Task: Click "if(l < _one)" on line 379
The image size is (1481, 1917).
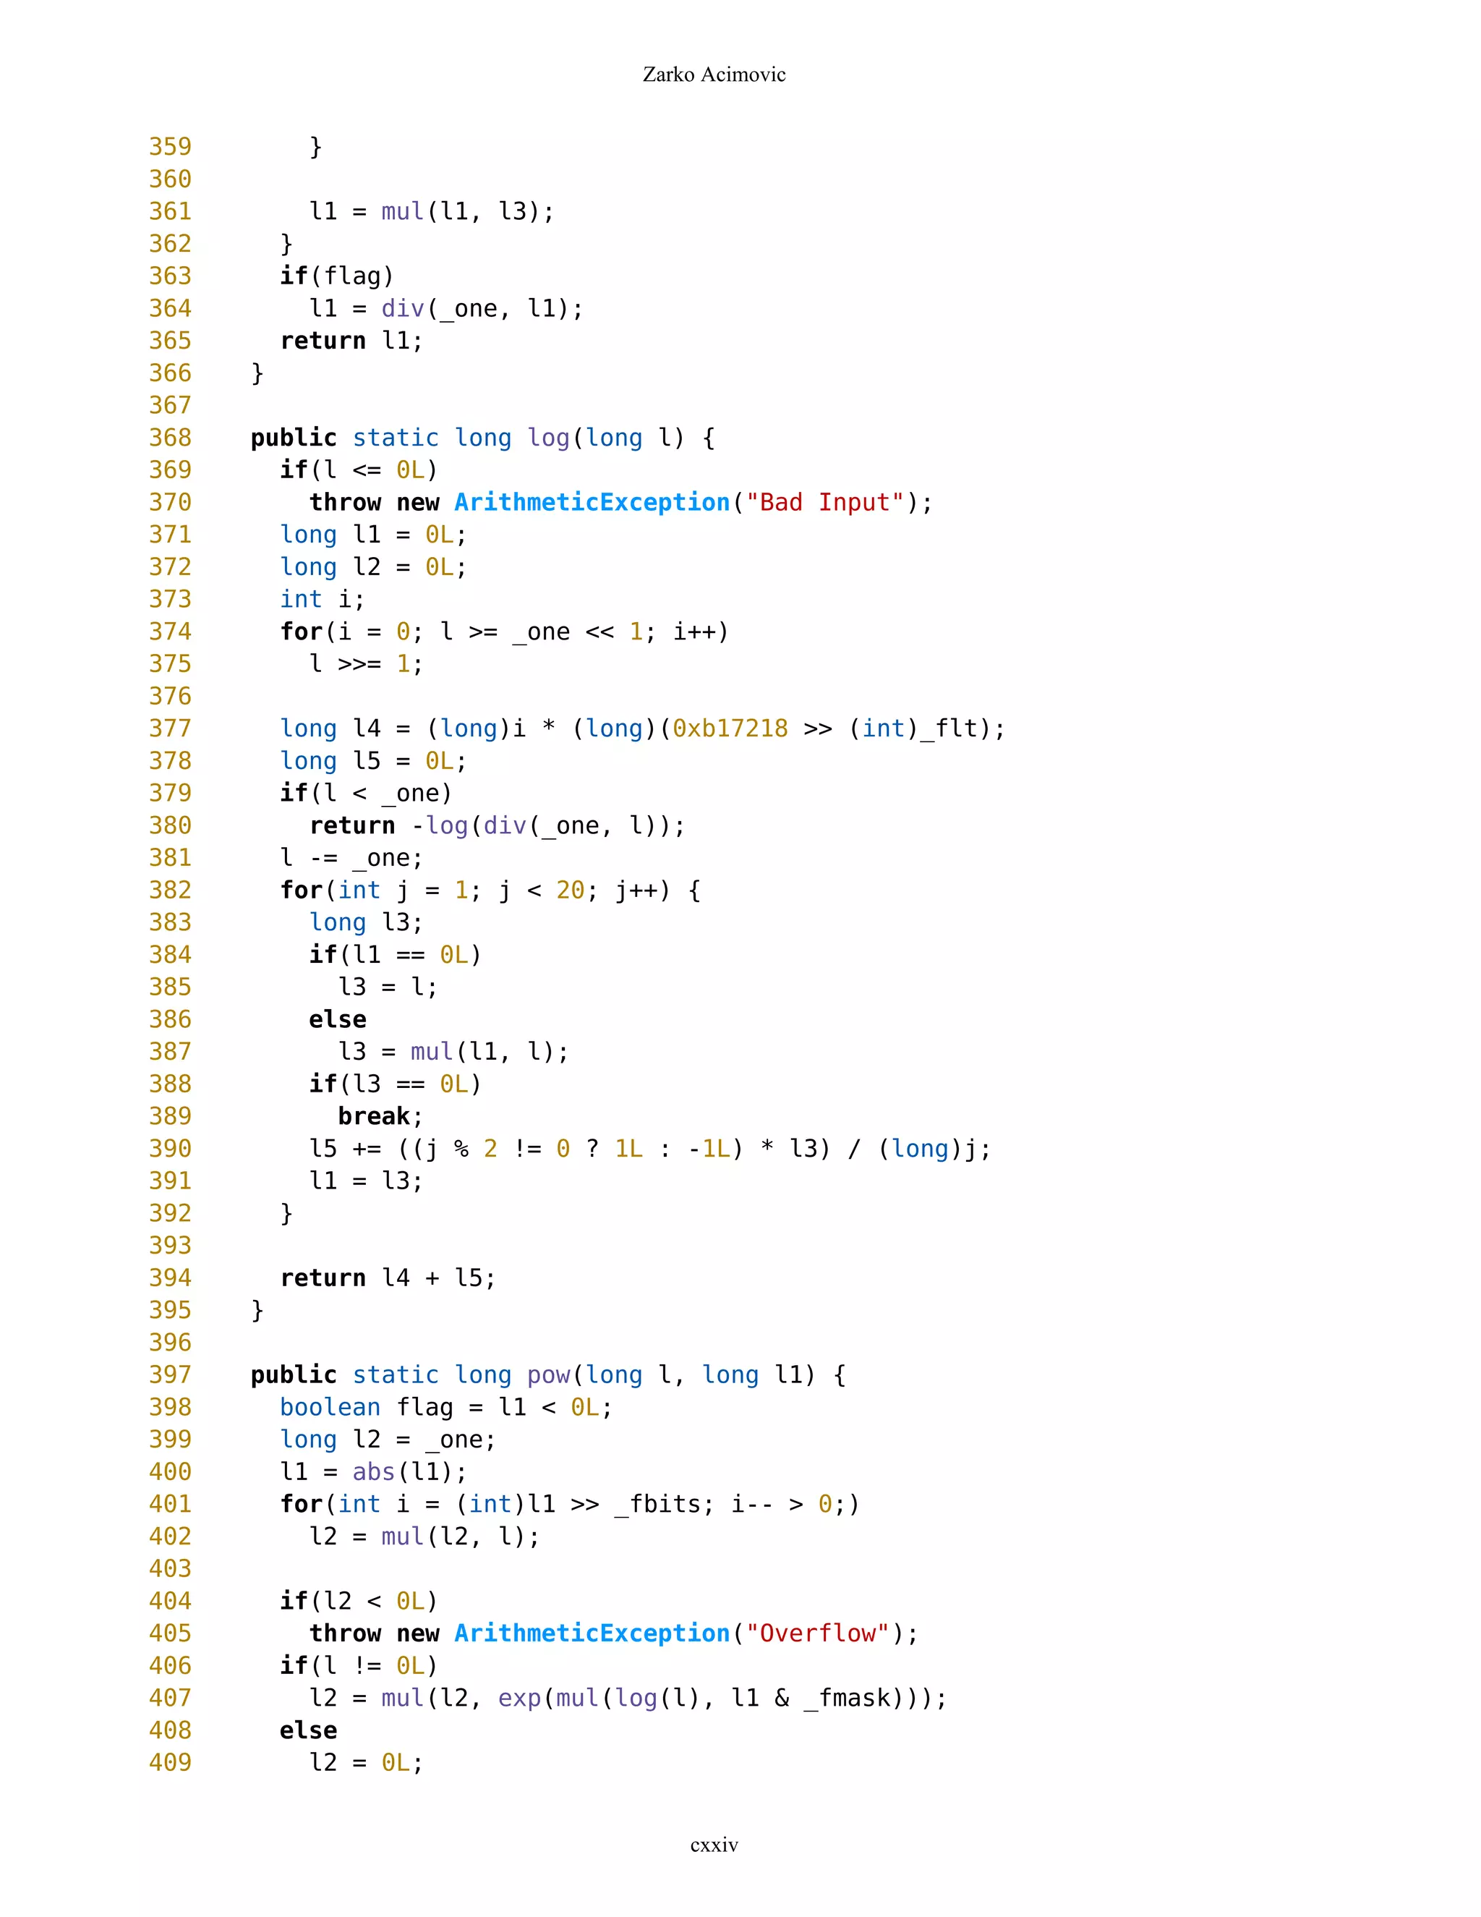Action: [366, 794]
